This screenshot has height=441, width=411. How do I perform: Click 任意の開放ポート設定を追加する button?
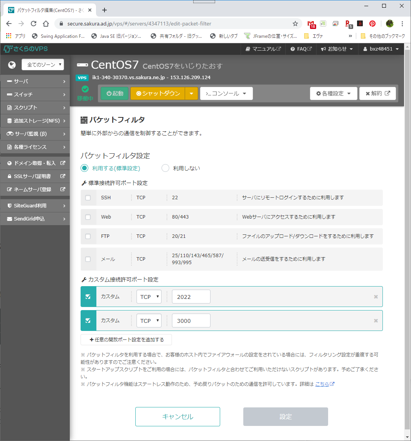click(x=126, y=340)
